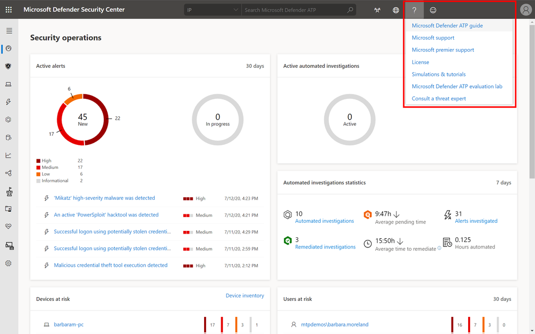535x334 pixels.
Task: Open Threat & Vulnerability Management icon in sidebar
Action: point(9,192)
